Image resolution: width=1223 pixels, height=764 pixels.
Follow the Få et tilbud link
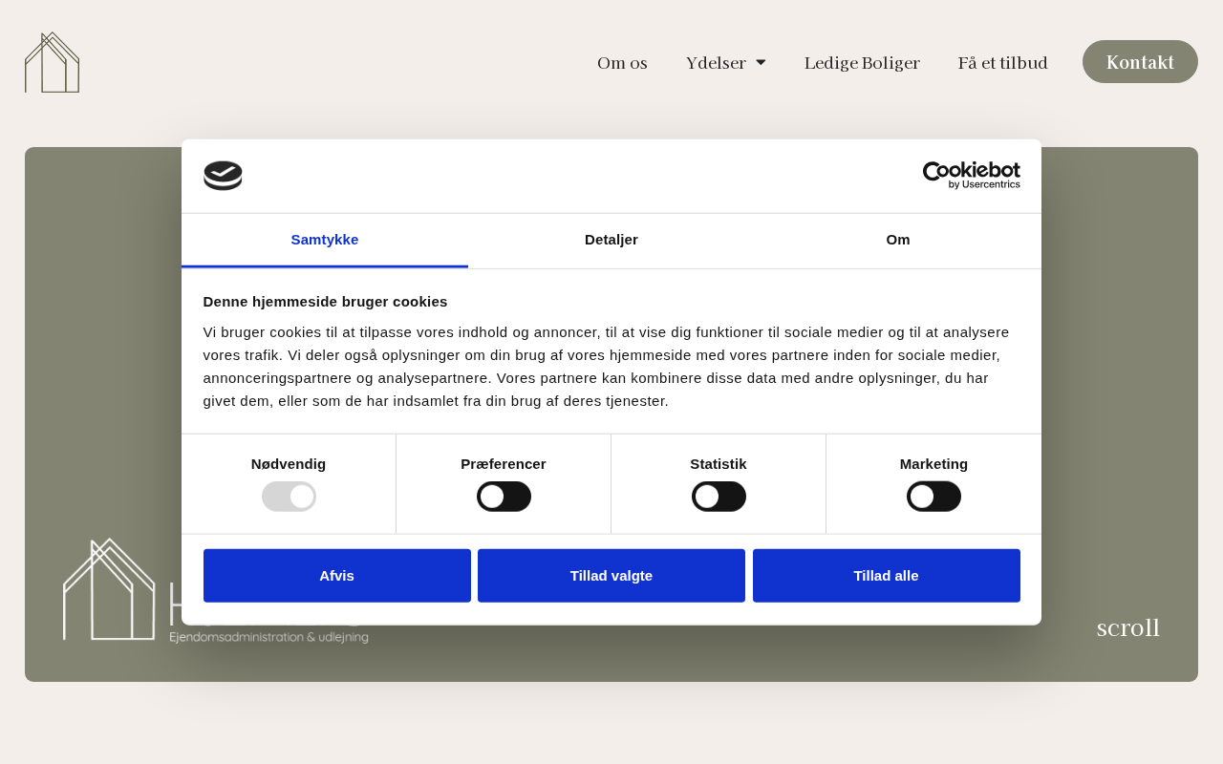click(x=1002, y=63)
